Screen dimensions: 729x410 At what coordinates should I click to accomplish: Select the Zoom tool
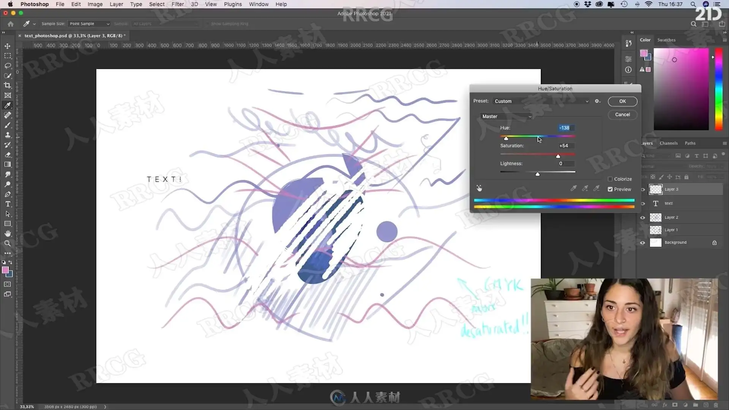coord(8,243)
